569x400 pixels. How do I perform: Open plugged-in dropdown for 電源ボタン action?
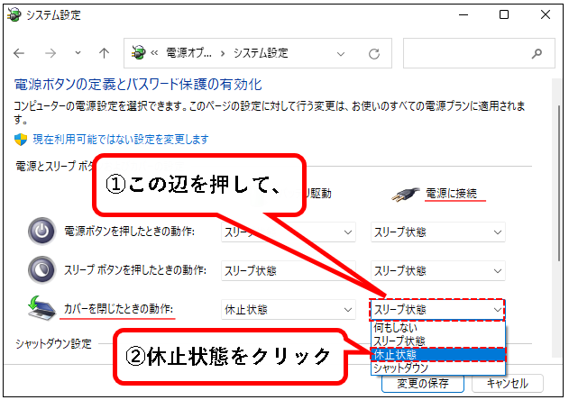pyautogui.click(x=438, y=232)
